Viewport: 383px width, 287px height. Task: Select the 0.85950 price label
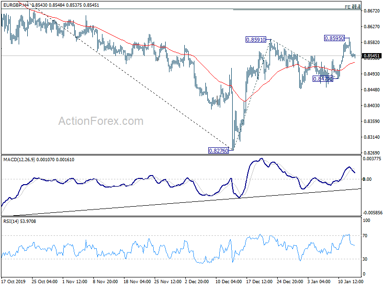click(334, 38)
